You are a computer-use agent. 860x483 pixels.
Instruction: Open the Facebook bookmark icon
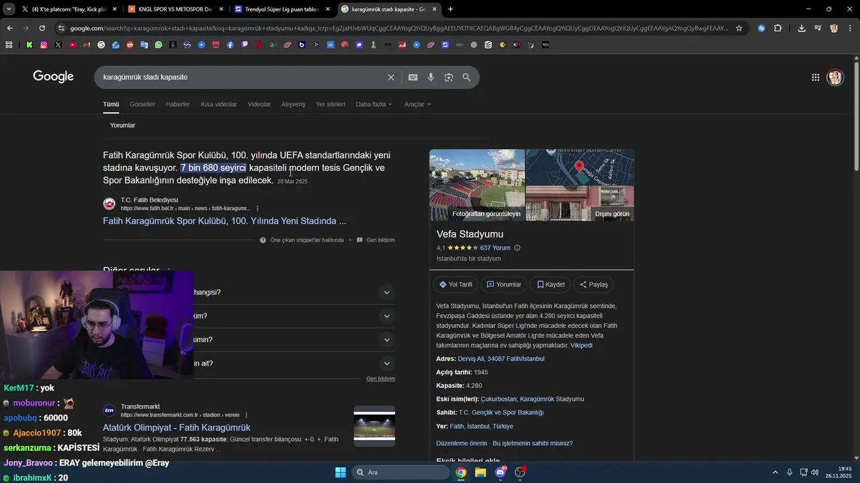230,45
